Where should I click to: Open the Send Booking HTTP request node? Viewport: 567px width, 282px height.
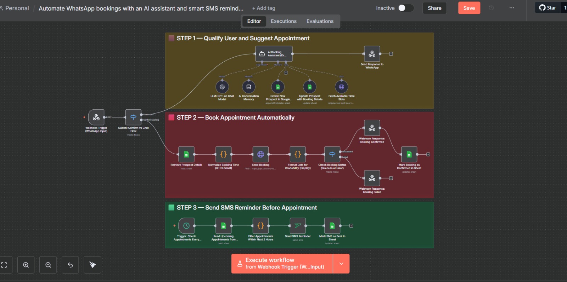pos(260,154)
